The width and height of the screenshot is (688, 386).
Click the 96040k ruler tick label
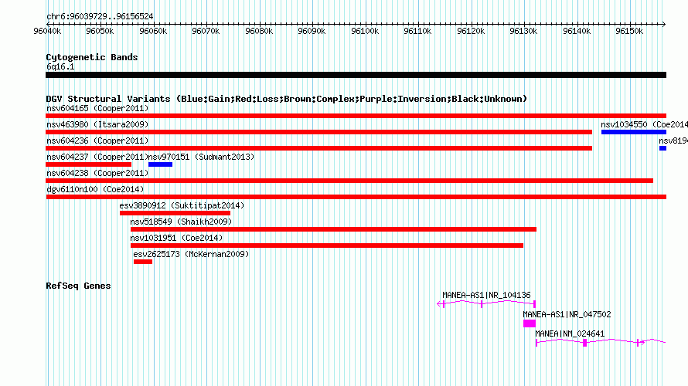[x=47, y=31]
